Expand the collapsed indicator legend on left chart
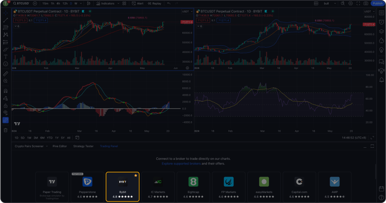This screenshot has width=386, height=203. coord(17,26)
